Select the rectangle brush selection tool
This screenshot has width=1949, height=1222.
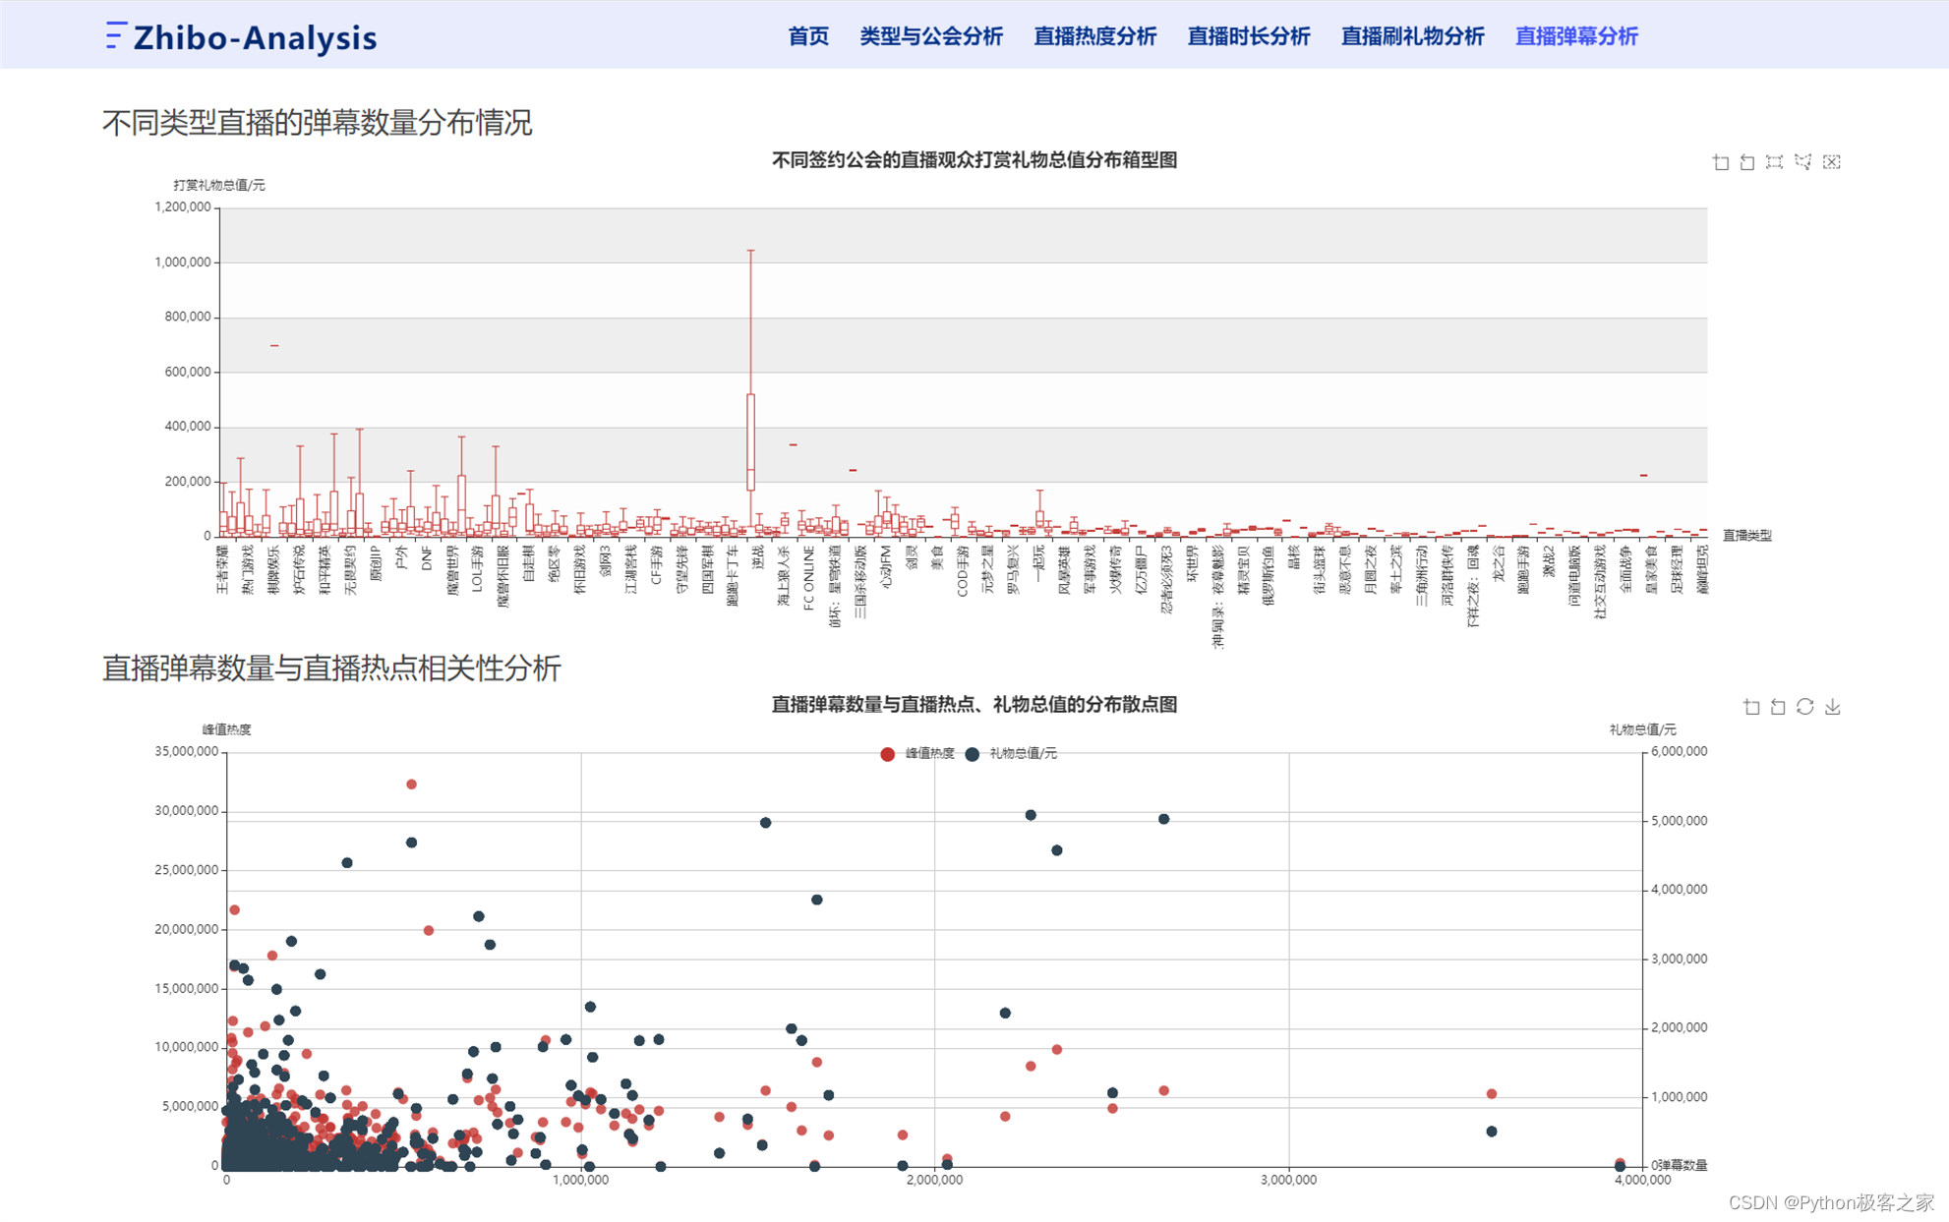(x=1774, y=162)
